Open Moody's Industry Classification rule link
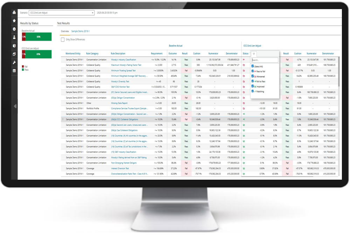This screenshot has height=235, width=351. pyautogui.click(x=123, y=60)
